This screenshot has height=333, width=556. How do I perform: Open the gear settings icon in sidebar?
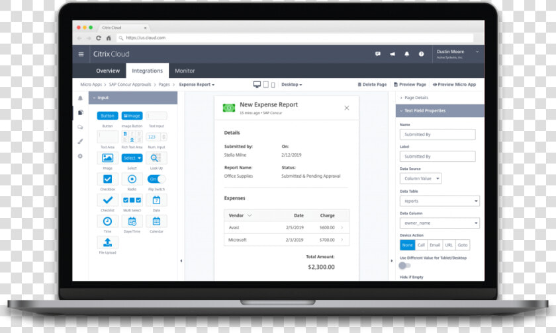[80, 156]
